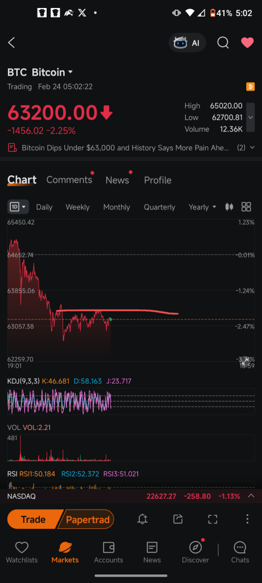Expand the High/Low/Volume details chevron
The image size is (262, 583).
tap(251, 117)
